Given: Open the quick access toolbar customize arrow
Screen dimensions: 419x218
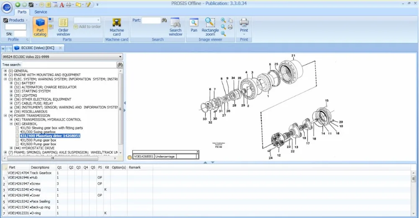Looking at the screenshot, I should (97, 5).
